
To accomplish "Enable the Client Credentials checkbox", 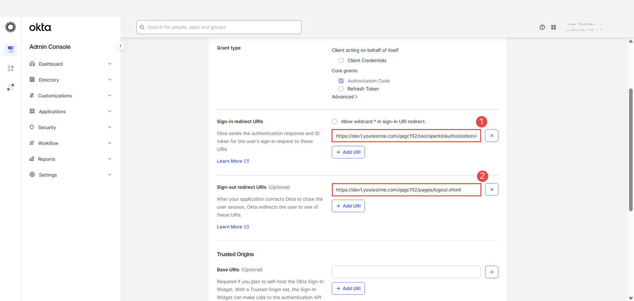I will click(341, 61).
